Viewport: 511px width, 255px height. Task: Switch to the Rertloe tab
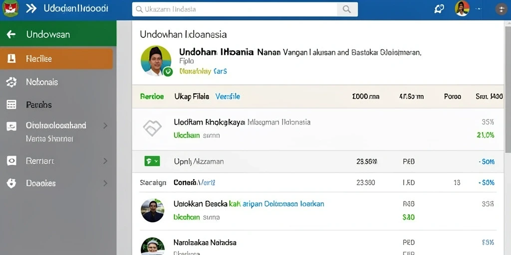point(152,96)
